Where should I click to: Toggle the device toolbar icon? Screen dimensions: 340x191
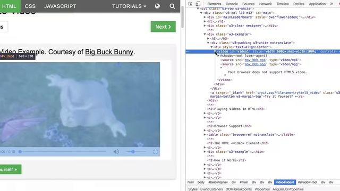(198, 4)
